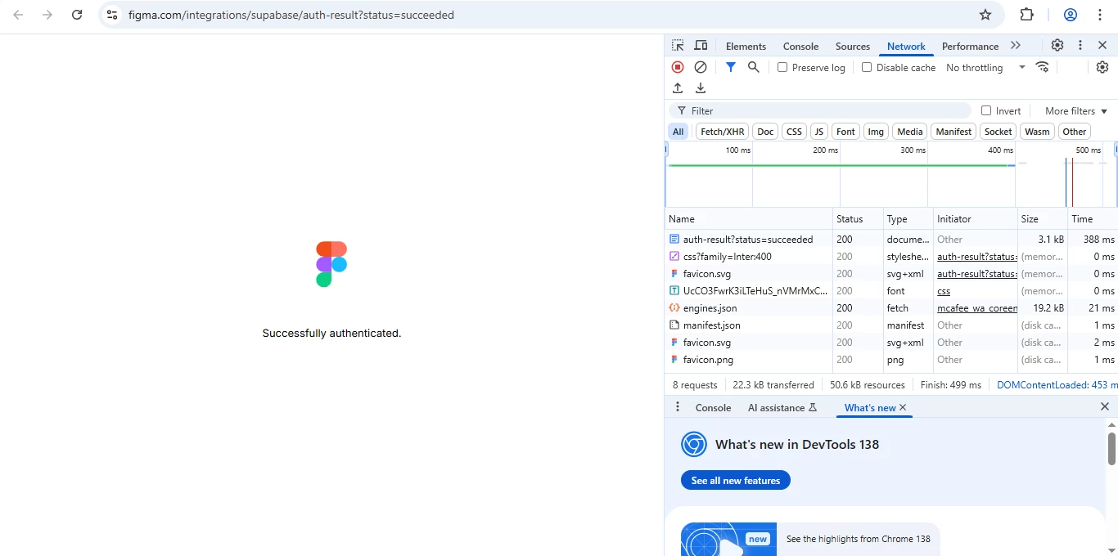Image resolution: width=1118 pixels, height=556 pixels.
Task: Select the Network tab
Action: pyautogui.click(x=906, y=47)
